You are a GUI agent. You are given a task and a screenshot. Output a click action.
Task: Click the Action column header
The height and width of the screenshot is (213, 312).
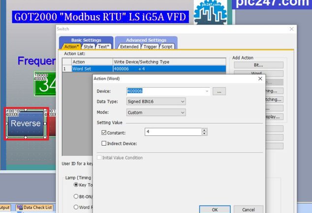pos(92,62)
